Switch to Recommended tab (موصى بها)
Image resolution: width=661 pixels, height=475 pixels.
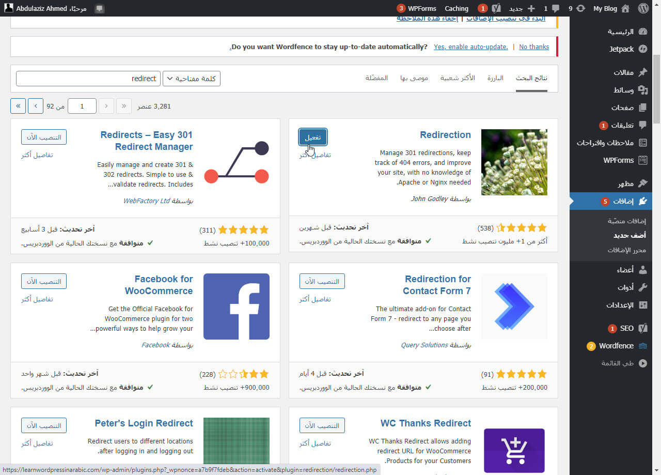(414, 78)
